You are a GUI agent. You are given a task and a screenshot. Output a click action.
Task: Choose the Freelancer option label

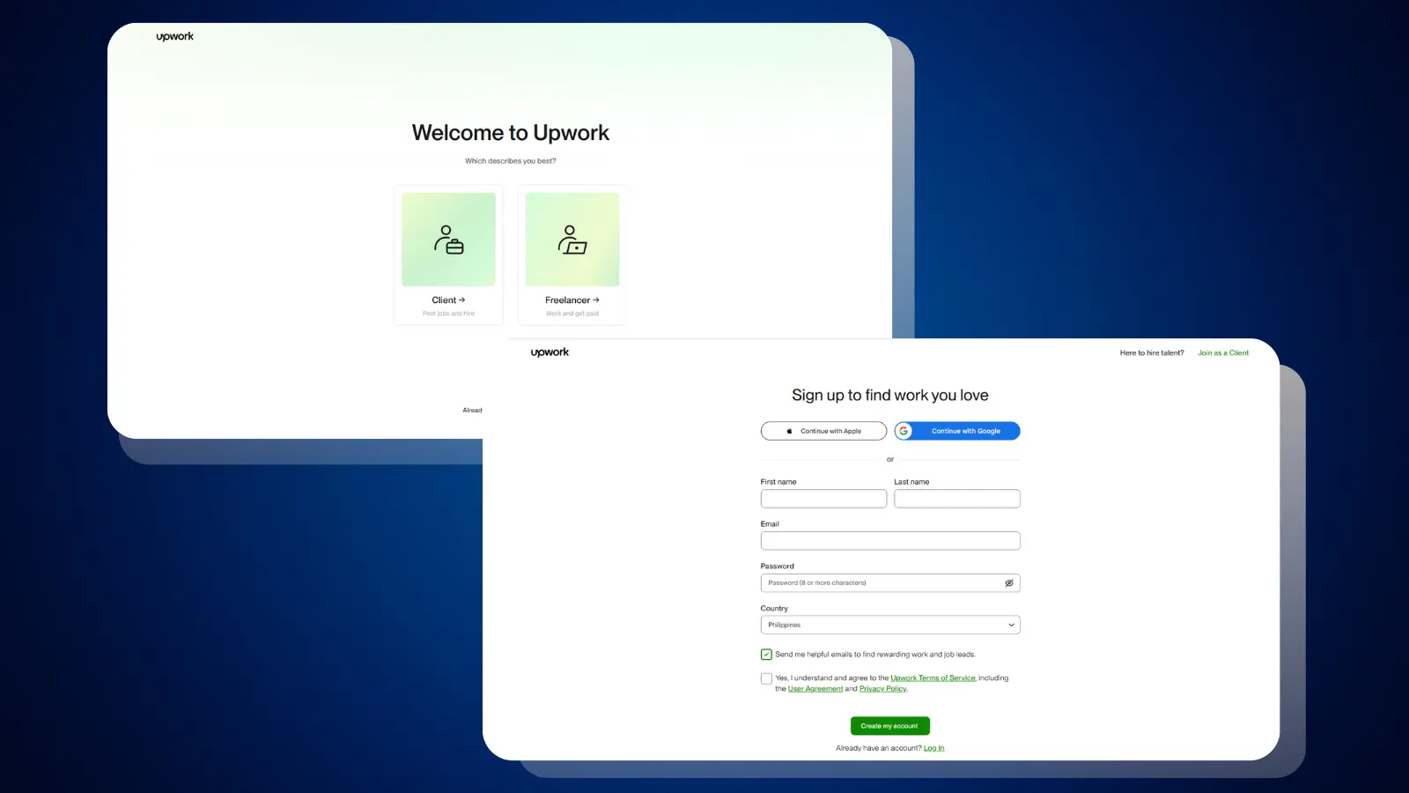tap(572, 300)
